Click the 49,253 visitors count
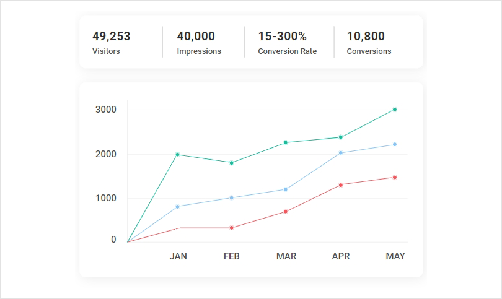The height and width of the screenshot is (299, 502). pos(111,36)
